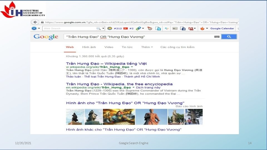
Task: Click the wayback clock toolbar icon
Action: pos(150,28)
